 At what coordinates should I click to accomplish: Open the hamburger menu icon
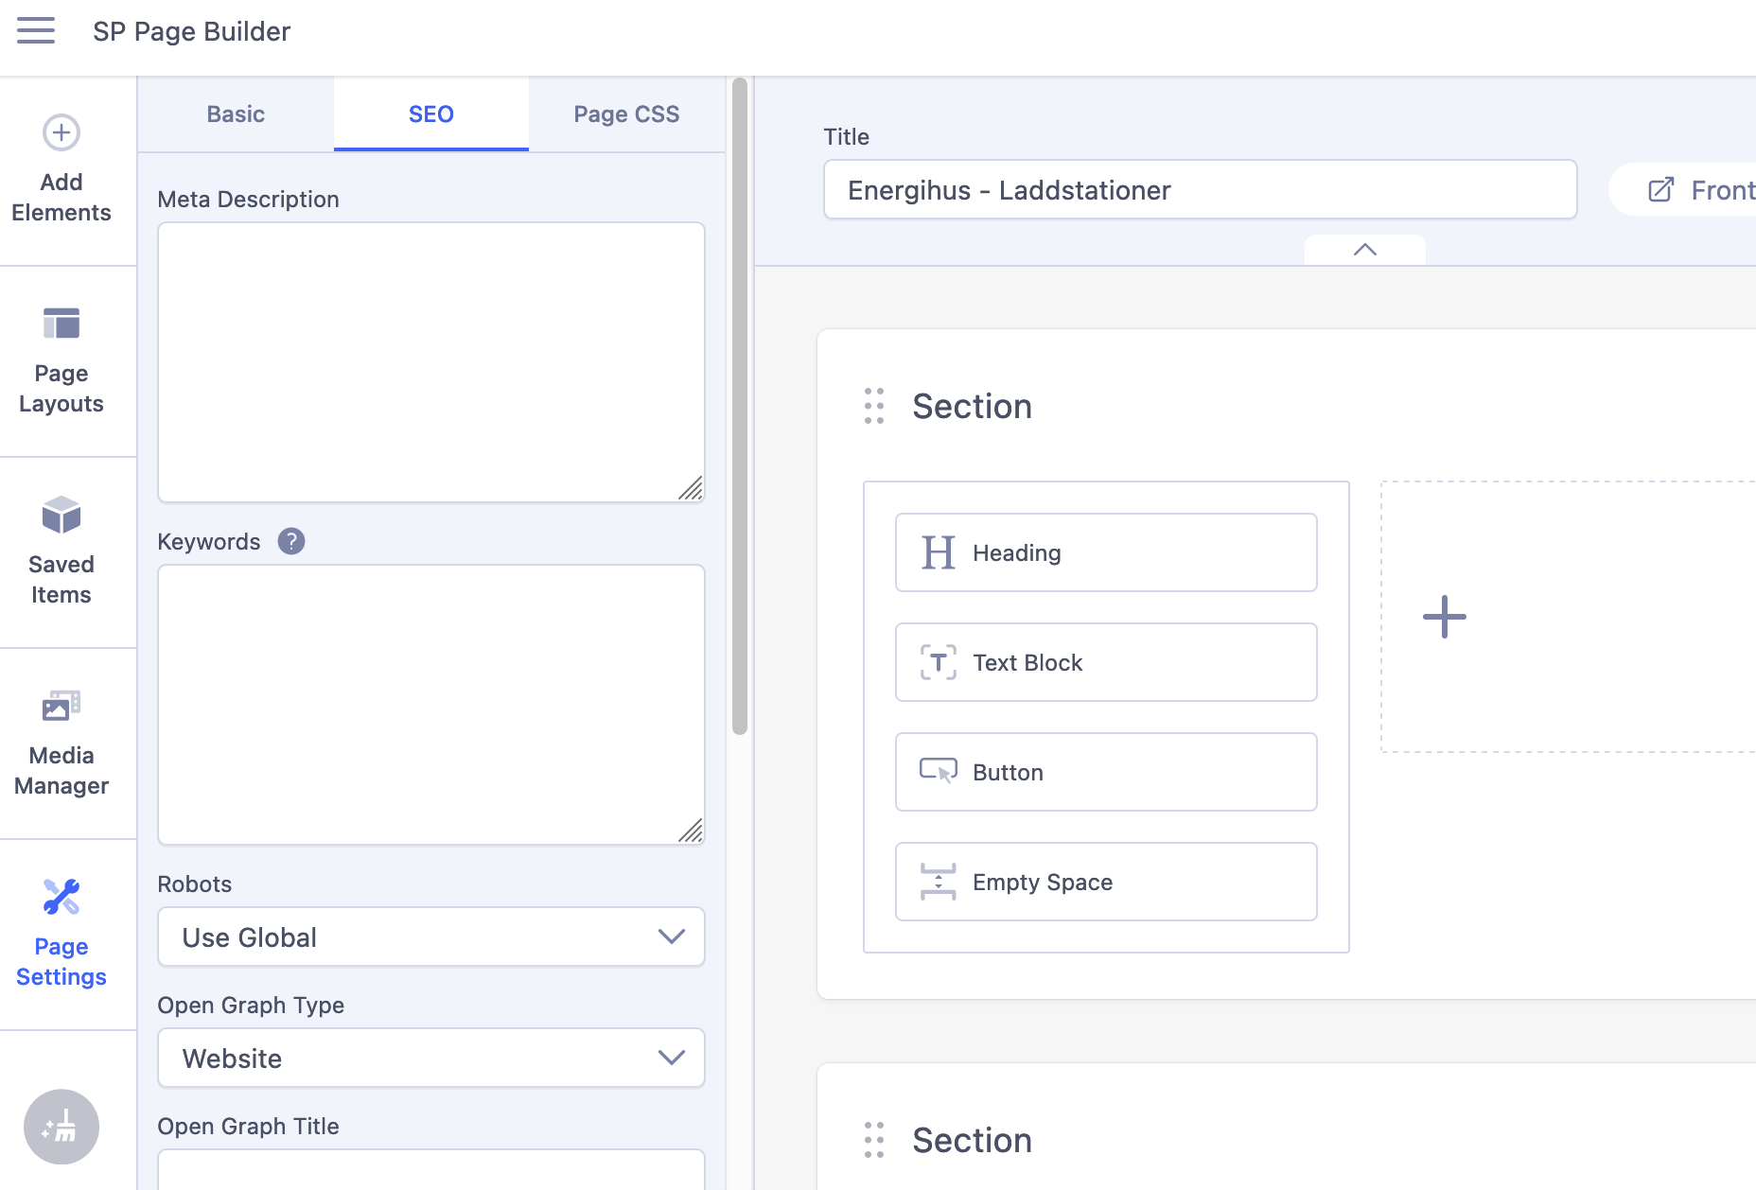[x=36, y=30]
